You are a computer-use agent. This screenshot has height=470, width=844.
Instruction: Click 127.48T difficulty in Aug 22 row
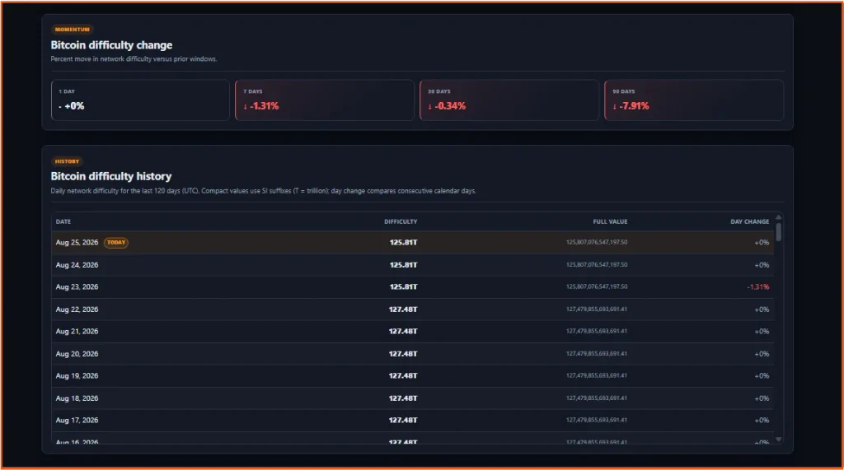402,309
